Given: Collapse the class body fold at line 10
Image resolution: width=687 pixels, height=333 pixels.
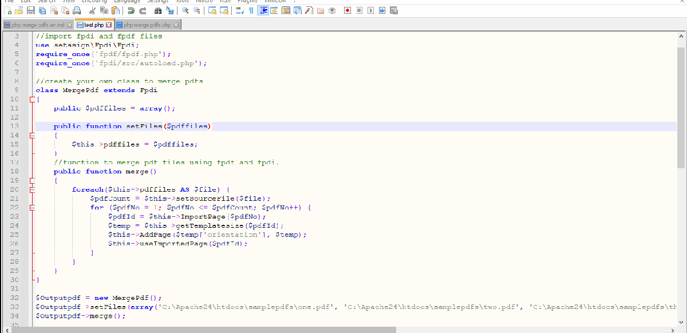Looking at the screenshot, I should (31, 99).
